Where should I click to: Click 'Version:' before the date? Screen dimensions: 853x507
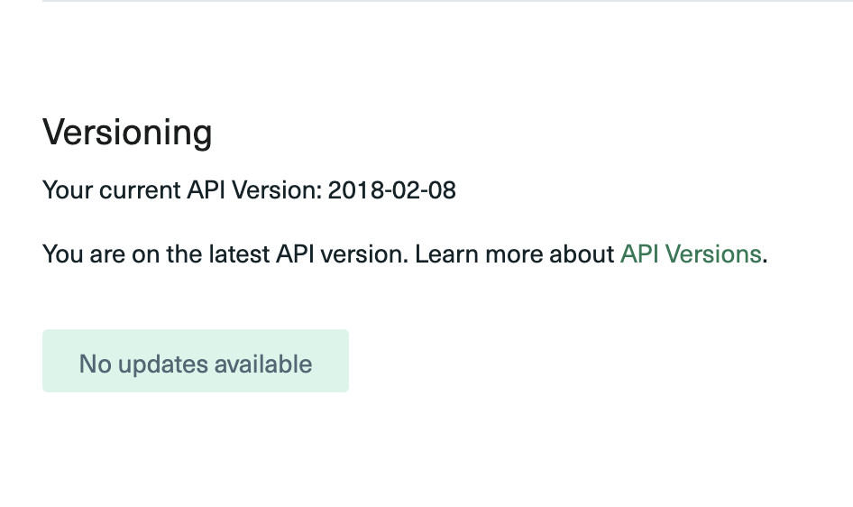coord(277,190)
